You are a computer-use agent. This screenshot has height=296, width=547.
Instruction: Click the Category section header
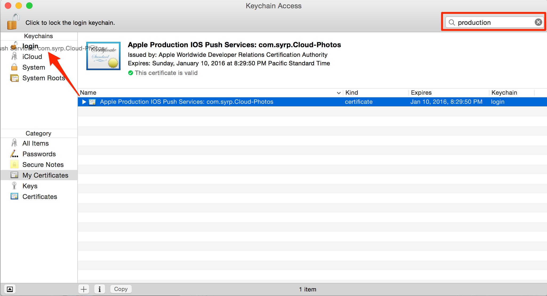[39, 133]
